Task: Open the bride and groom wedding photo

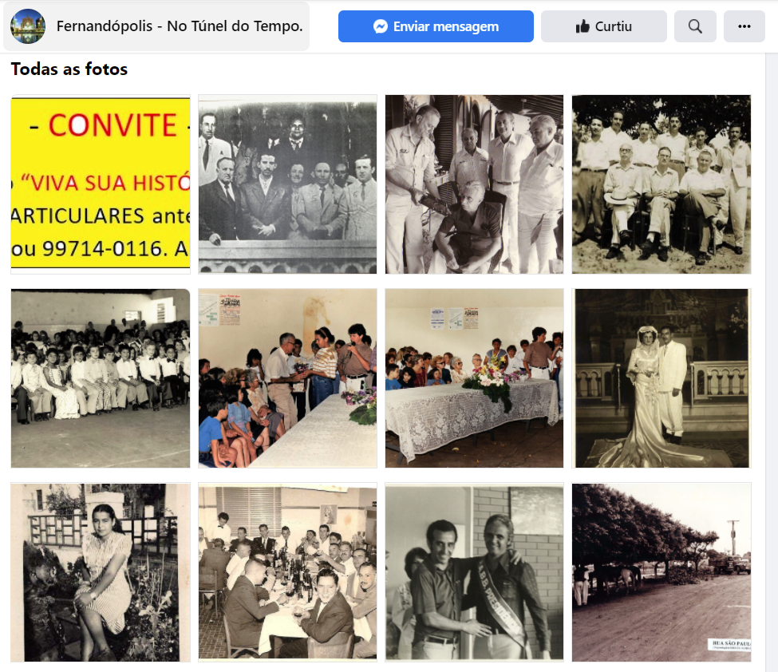Action: pyautogui.click(x=661, y=378)
